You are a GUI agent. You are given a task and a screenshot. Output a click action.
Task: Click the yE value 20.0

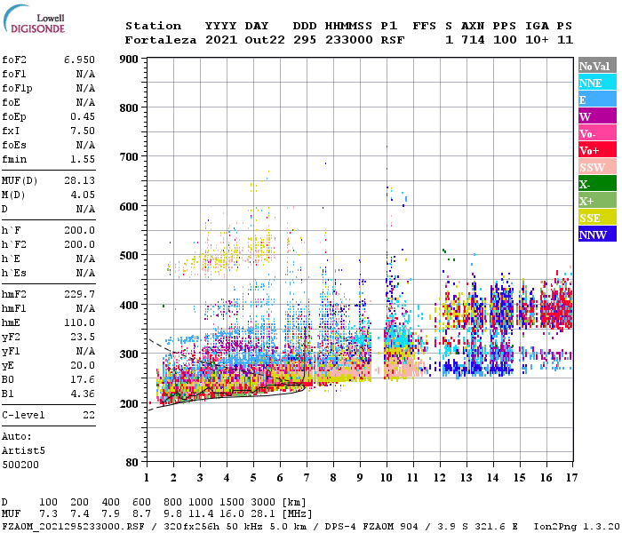coord(83,366)
